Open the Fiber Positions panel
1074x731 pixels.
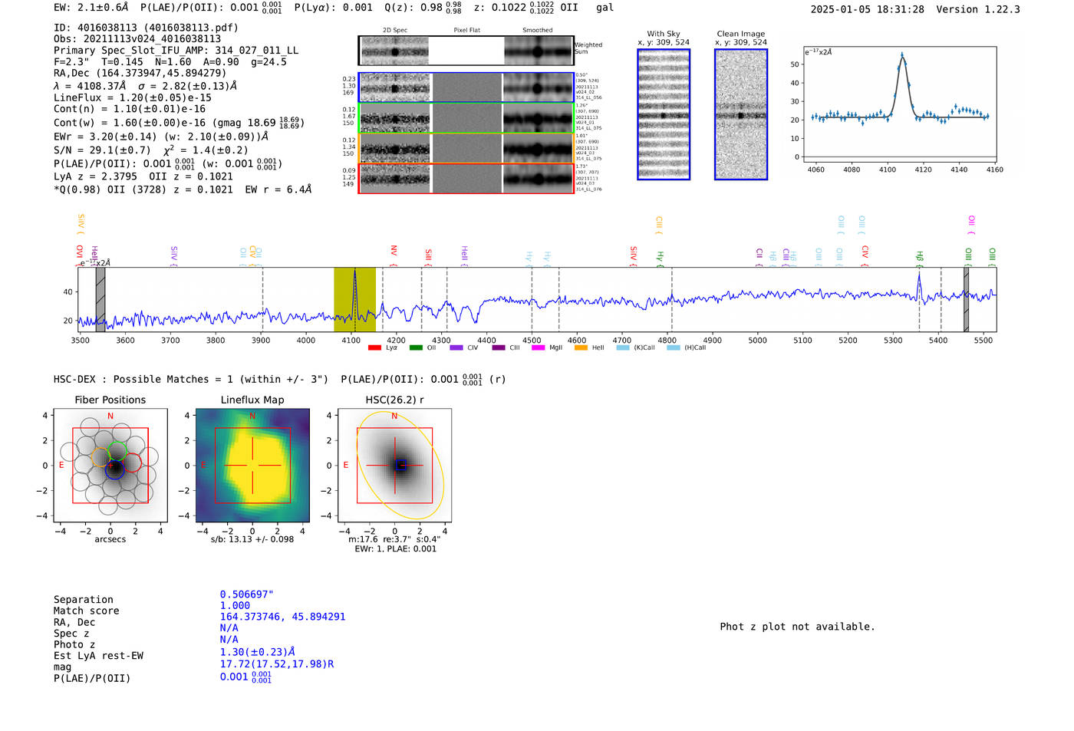pos(110,466)
